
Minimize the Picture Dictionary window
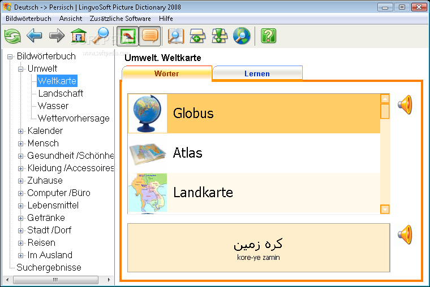tap(385, 7)
